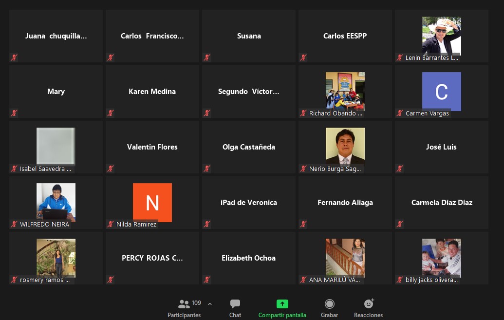Click the Reacciones text label

tap(368, 315)
